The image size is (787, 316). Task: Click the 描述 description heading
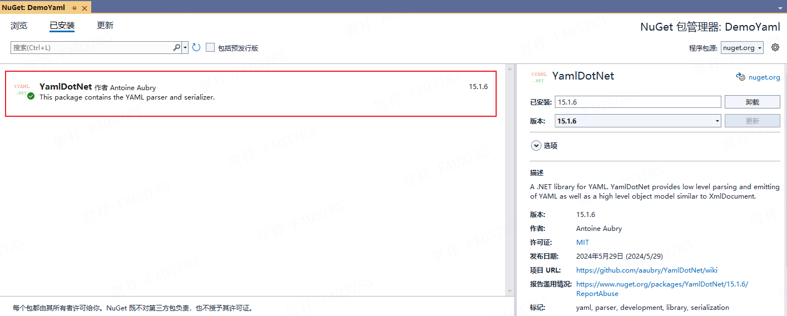click(x=537, y=173)
